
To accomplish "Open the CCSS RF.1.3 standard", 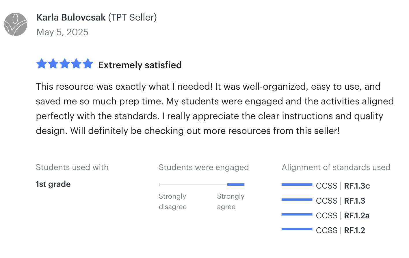I will click(341, 201).
